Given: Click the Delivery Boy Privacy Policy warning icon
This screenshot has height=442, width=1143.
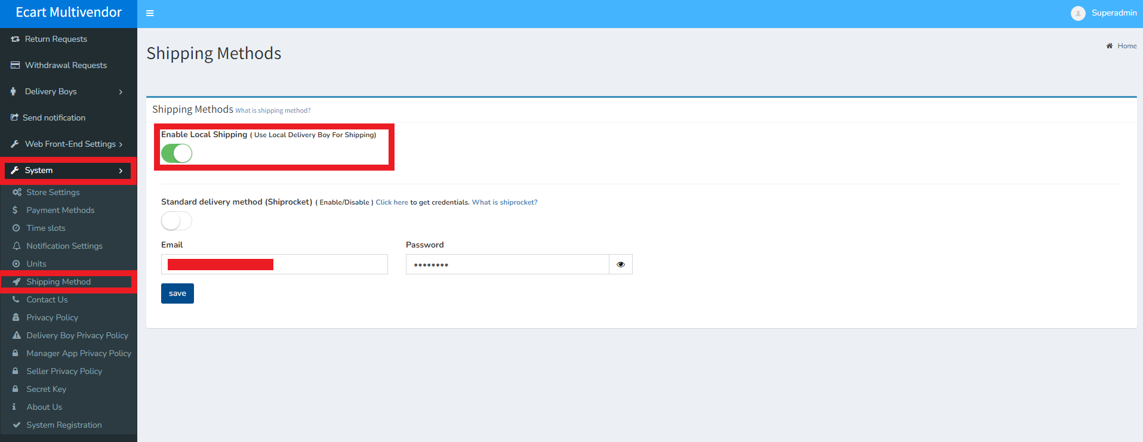Looking at the screenshot, I should (17, 335).
